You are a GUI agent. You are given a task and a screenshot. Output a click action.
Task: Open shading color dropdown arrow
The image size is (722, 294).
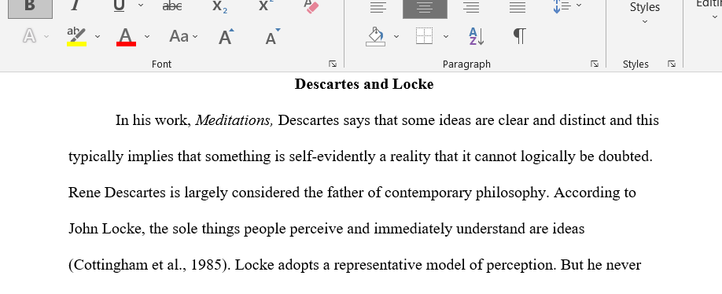(x=396, y=36)
